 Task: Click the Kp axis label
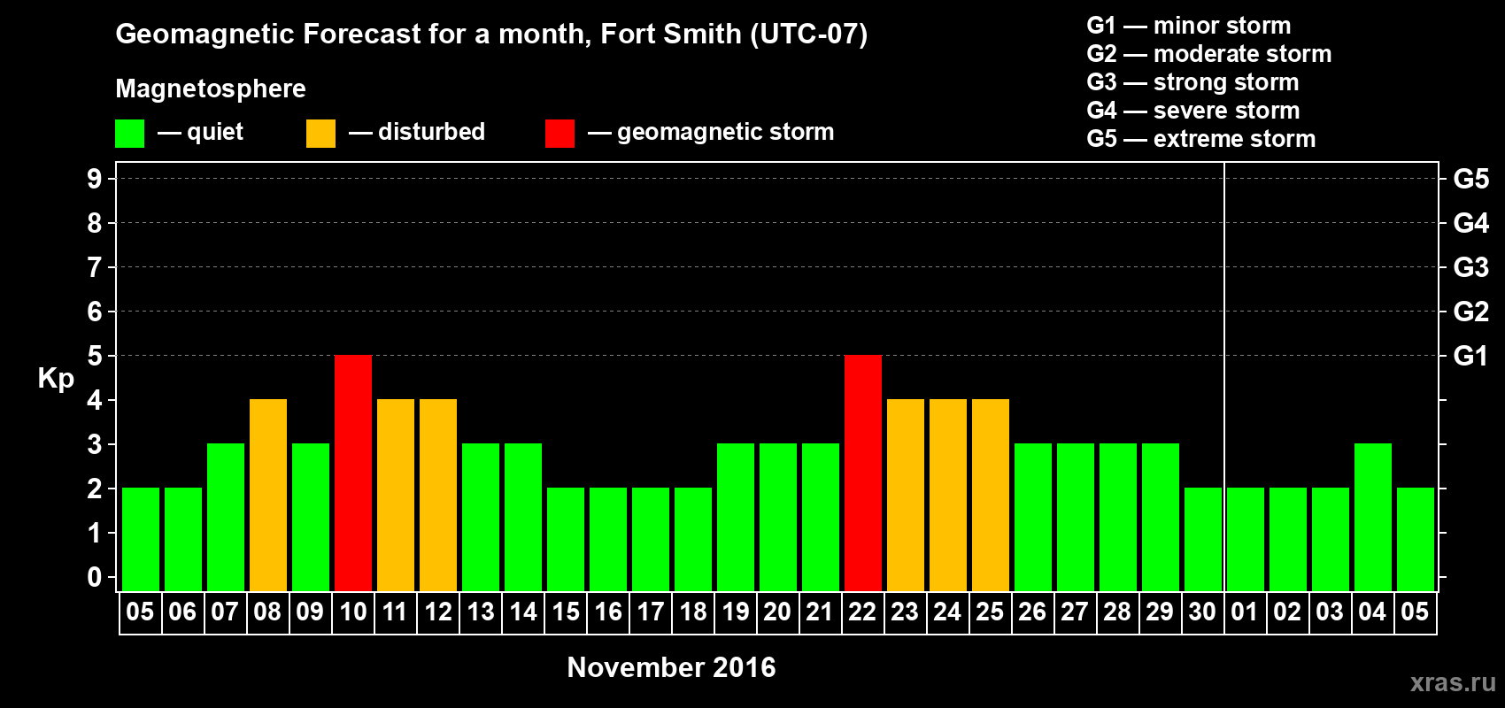[56, 379]
